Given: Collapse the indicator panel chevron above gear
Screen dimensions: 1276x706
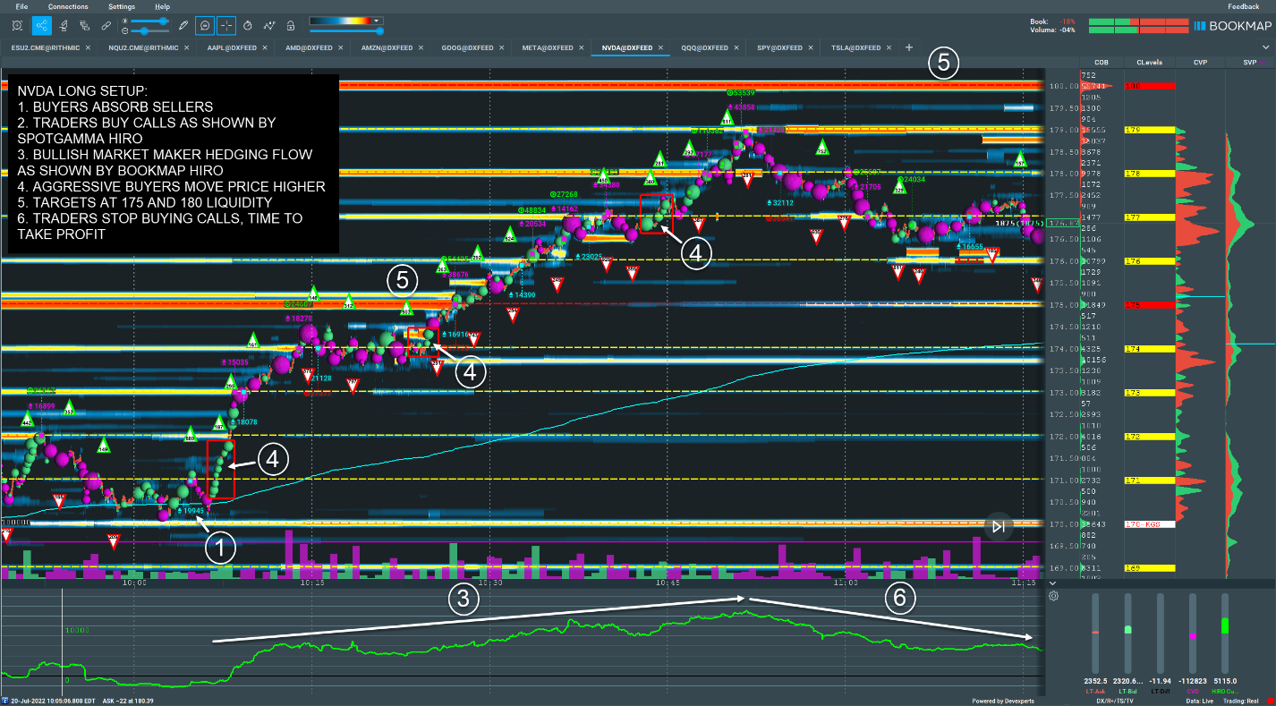Looking at the screenshot, I should click(1052, 583).
